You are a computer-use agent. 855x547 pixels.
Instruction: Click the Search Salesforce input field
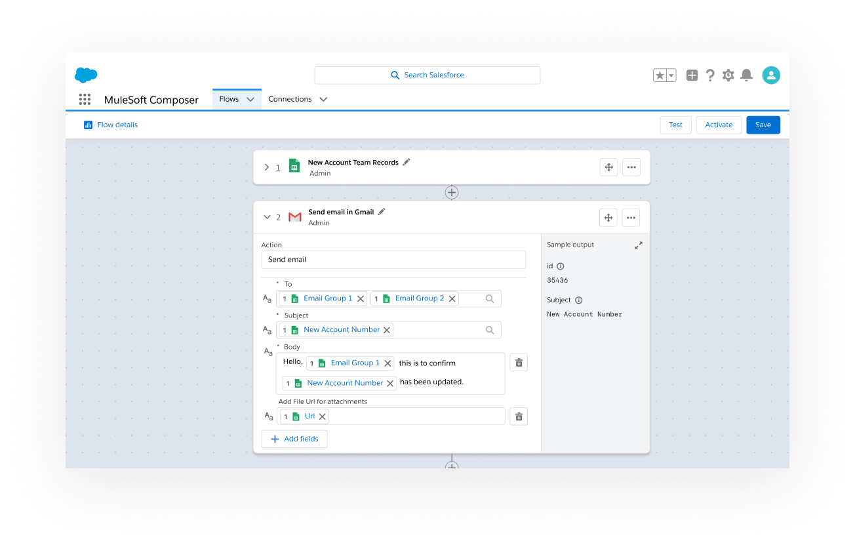428,75
